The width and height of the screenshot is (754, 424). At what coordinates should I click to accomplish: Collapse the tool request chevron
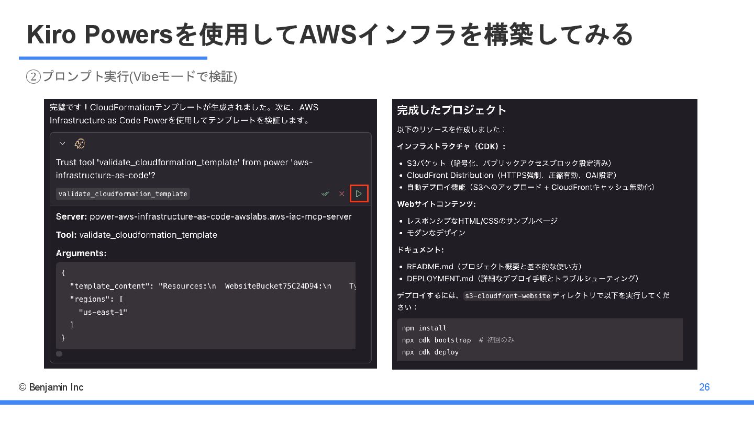point(62,143)
